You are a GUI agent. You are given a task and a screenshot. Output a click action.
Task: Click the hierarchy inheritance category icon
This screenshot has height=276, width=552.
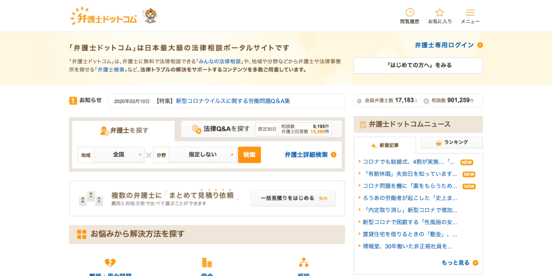(x=303, y=263)
